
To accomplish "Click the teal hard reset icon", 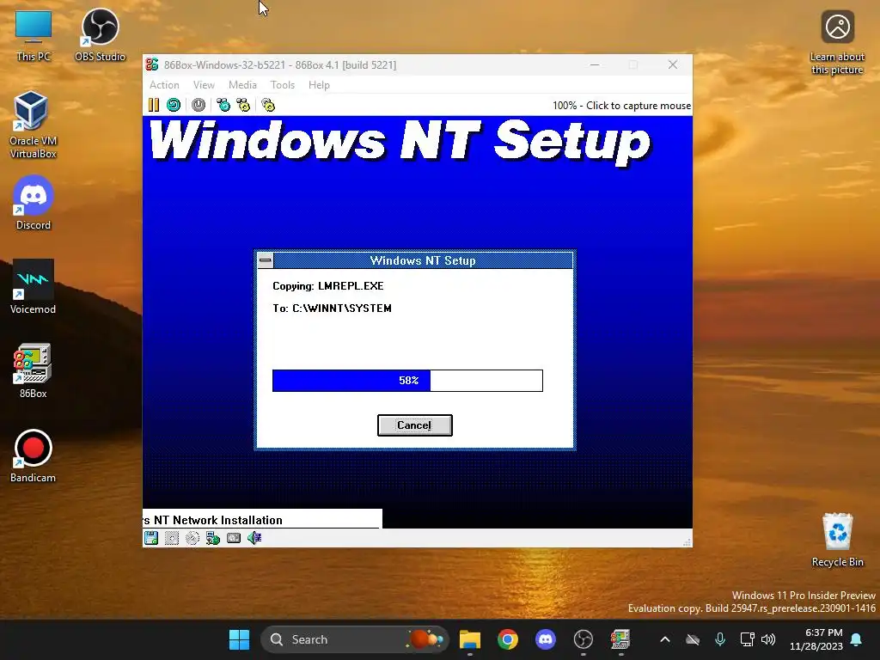I will 174,105.
